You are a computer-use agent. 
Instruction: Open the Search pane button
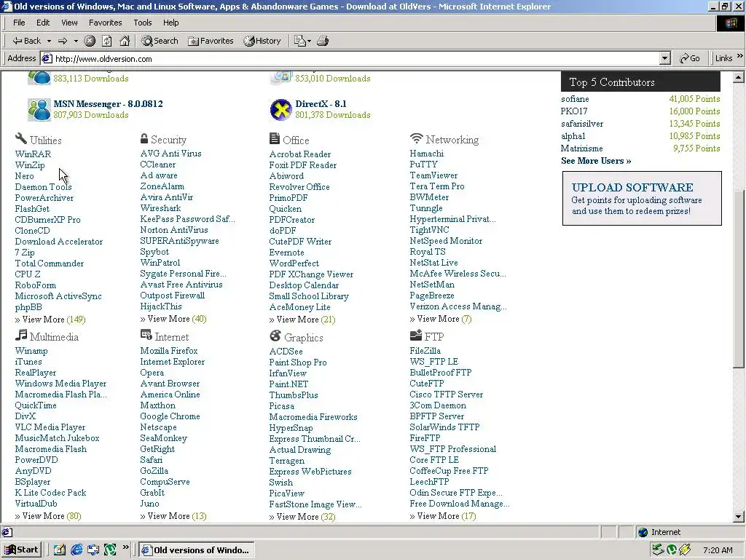160,41
